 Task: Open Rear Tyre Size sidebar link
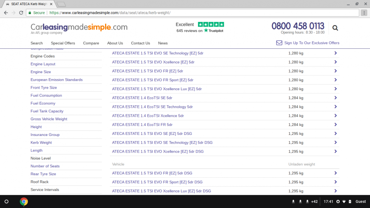(x=43, y=174)
